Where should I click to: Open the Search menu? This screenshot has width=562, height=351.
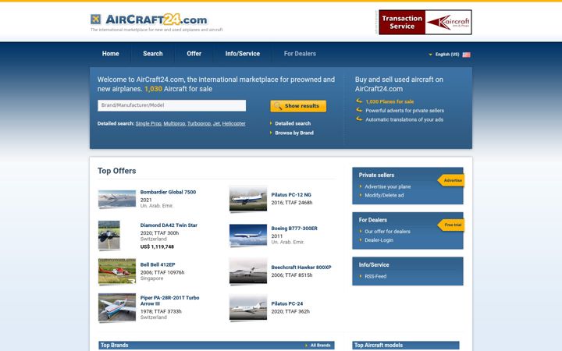coord(153,54)
